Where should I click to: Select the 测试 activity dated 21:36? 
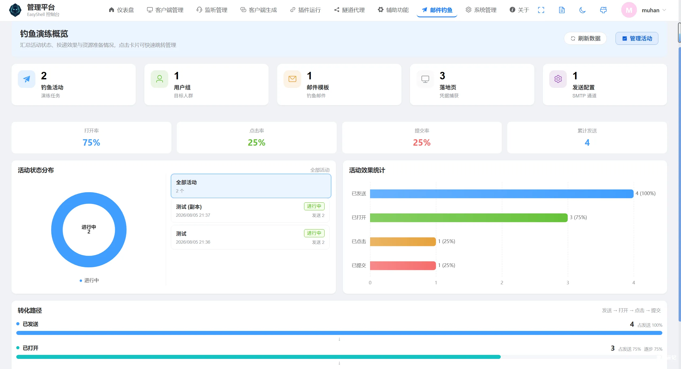point(250,237)
